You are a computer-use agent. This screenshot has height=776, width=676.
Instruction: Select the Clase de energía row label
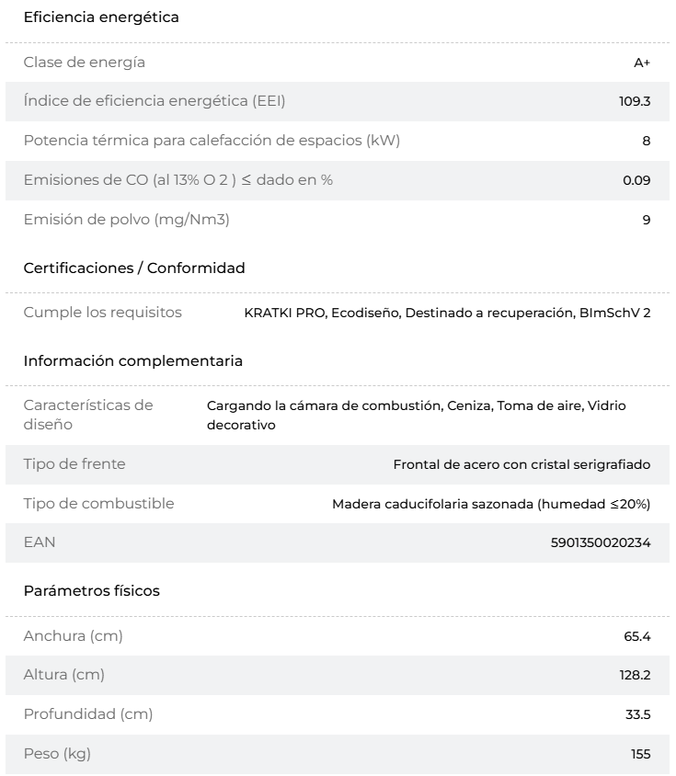pyautogui.click(x=85, y=63)
